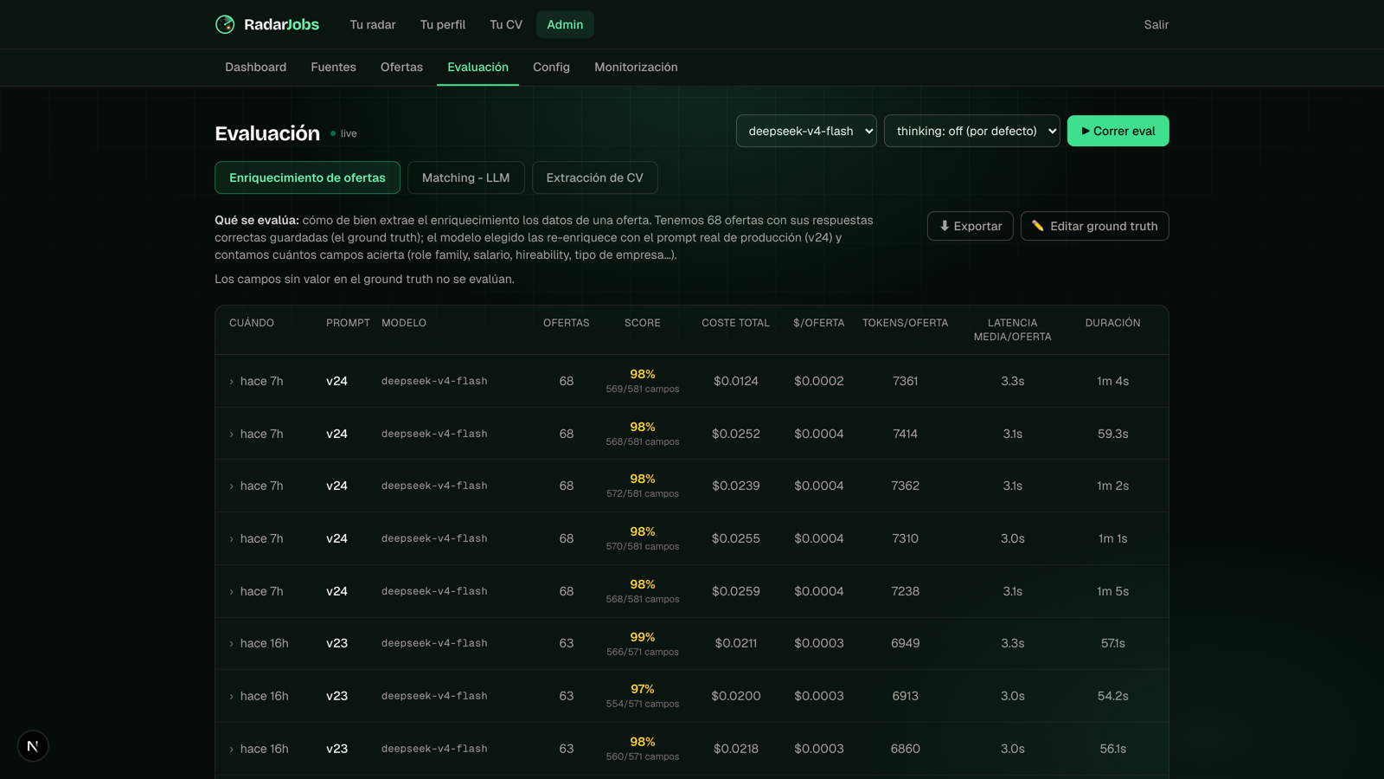
Task: Click Salir to log out
Action: click(1157, 24)
